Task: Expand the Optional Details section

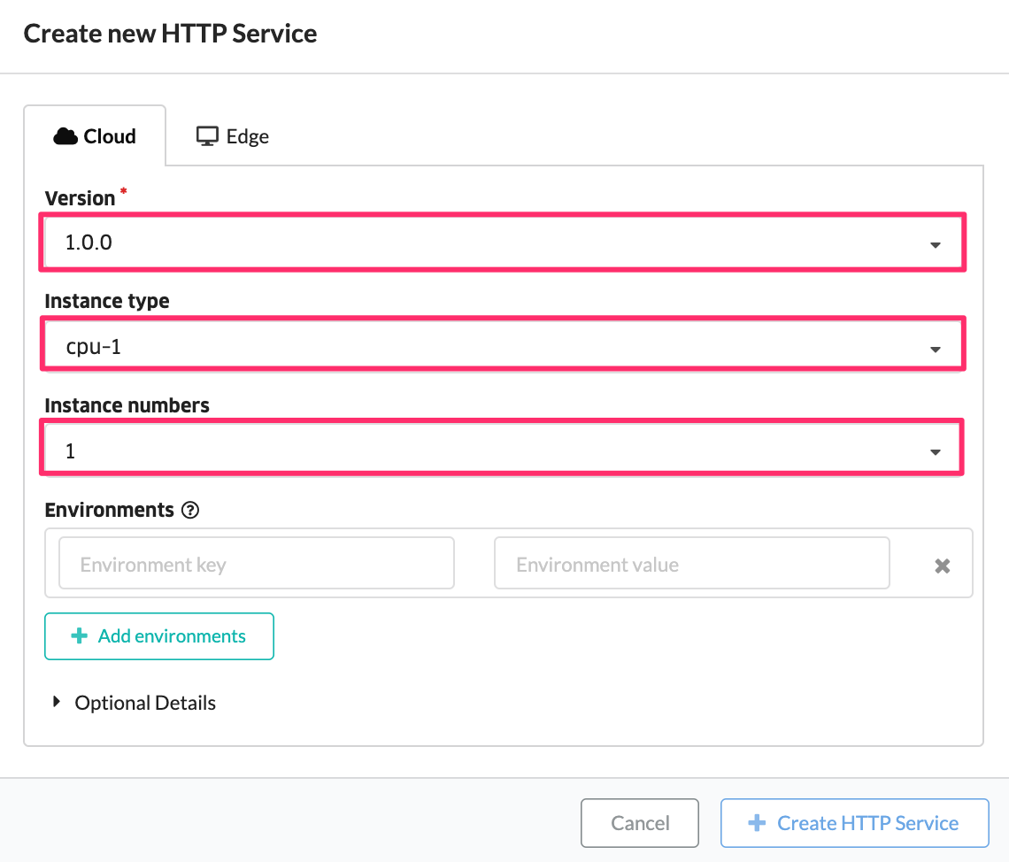Action: (135, 703)
